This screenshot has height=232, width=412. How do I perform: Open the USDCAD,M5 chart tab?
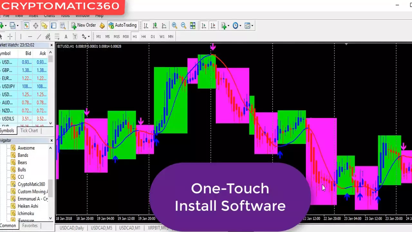click(x=101, y=228)
